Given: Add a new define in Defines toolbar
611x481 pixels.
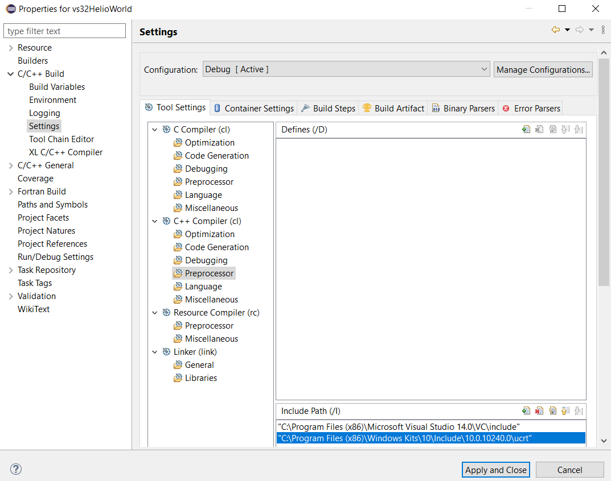Looking at the screenshot, I should coord(526,129).
